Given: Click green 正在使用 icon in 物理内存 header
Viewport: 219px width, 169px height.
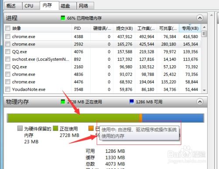Looking at the screenshot, I should (x=63, y=102).
